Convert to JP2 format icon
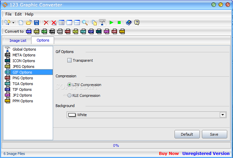The width and height of the screenshot is (233, 158). [107, 31]
